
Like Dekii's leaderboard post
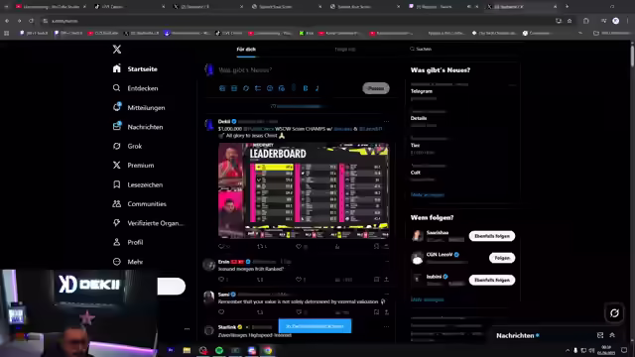point(299,246)
